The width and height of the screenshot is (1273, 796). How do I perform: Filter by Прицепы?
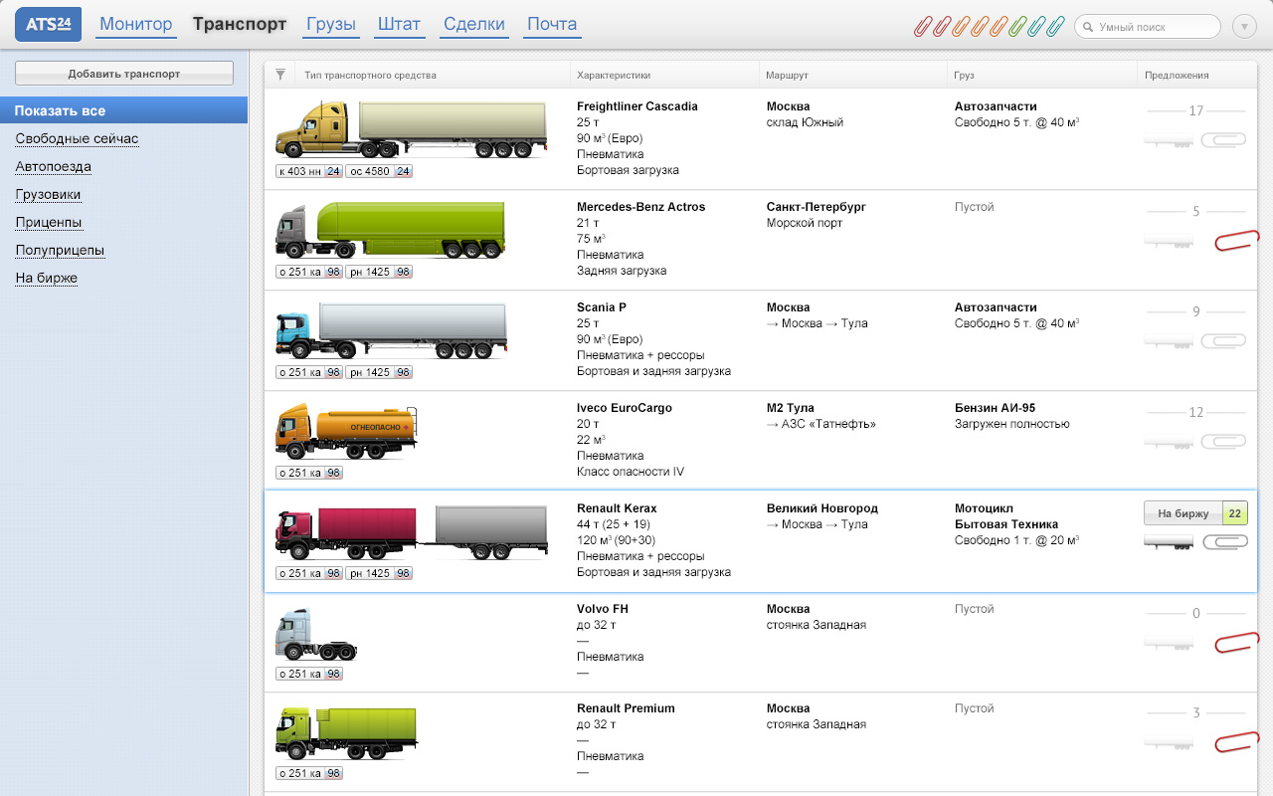pos(49,223)
